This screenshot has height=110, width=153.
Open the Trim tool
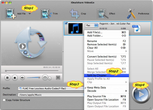point(49,14)
